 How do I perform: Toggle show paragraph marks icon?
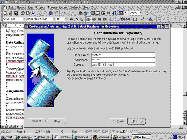coord(126,13)
